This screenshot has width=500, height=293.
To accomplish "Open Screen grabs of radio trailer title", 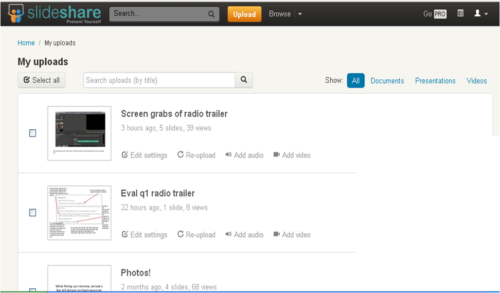I will [174, 114].
